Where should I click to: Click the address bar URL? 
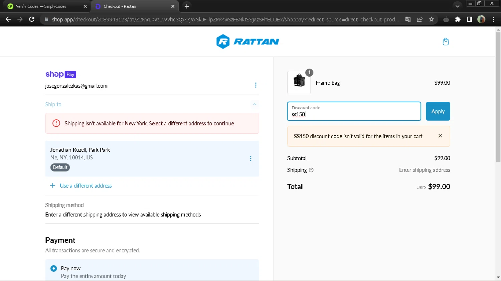(x=225, y=19)
